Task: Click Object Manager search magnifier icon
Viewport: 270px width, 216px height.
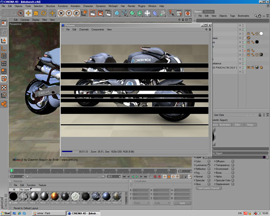Action: click(x=256, y=16)
